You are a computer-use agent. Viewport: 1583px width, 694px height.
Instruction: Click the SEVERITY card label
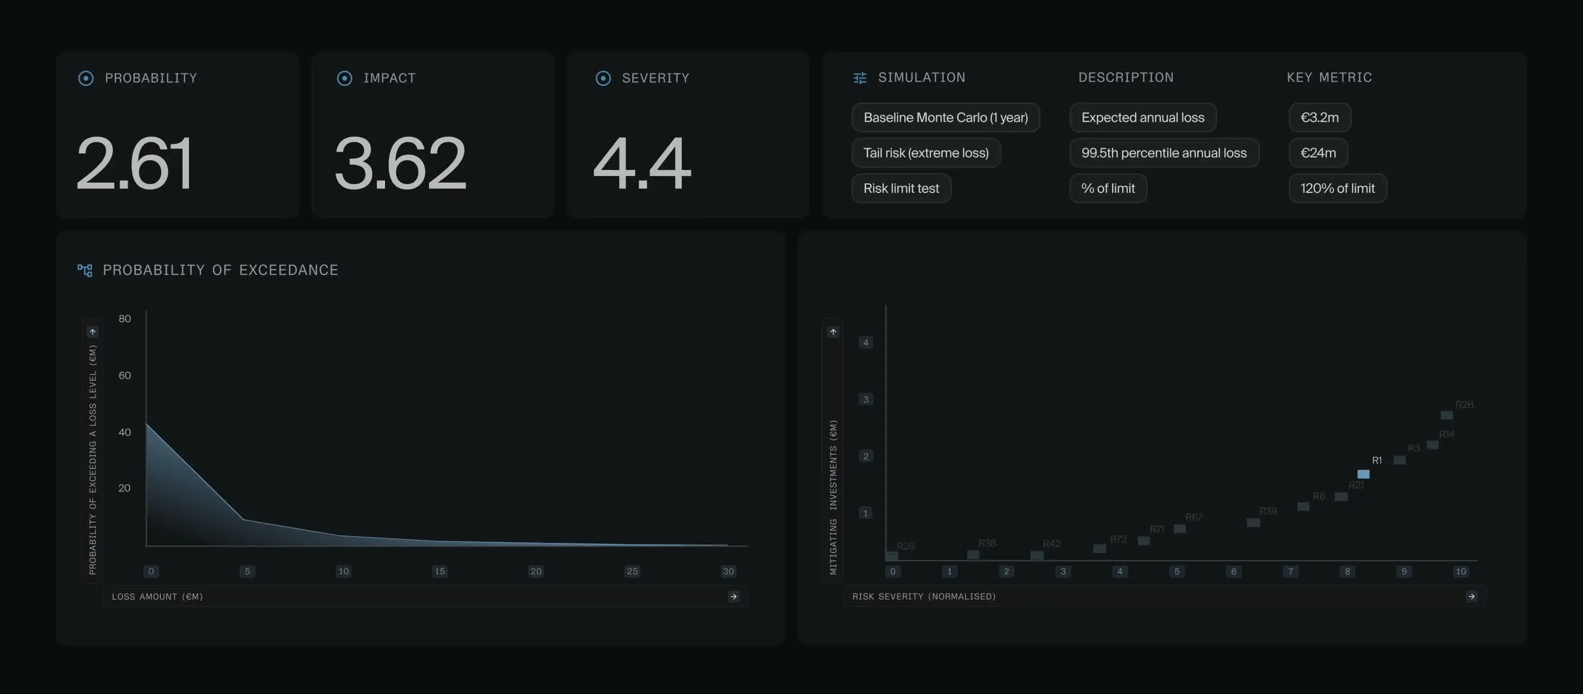656,78
